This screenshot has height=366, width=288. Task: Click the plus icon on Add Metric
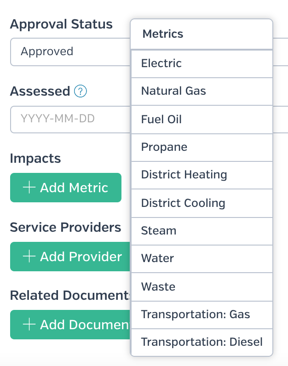pyautogui.click(x=29, y=188)
